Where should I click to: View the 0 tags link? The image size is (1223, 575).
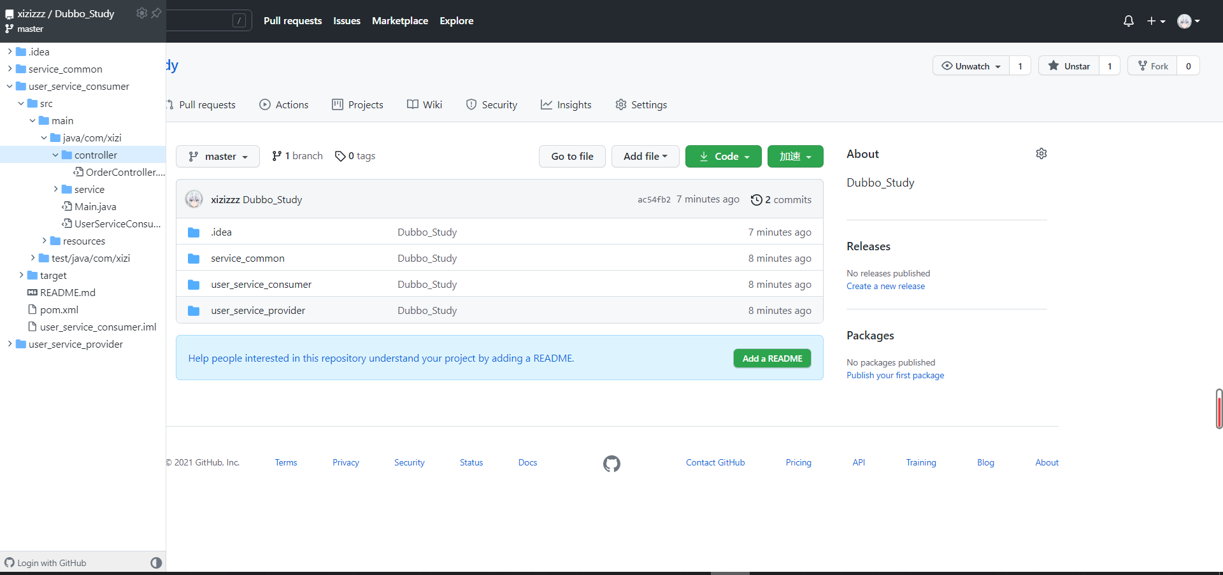pyautogui.click(x=355, y=156)
